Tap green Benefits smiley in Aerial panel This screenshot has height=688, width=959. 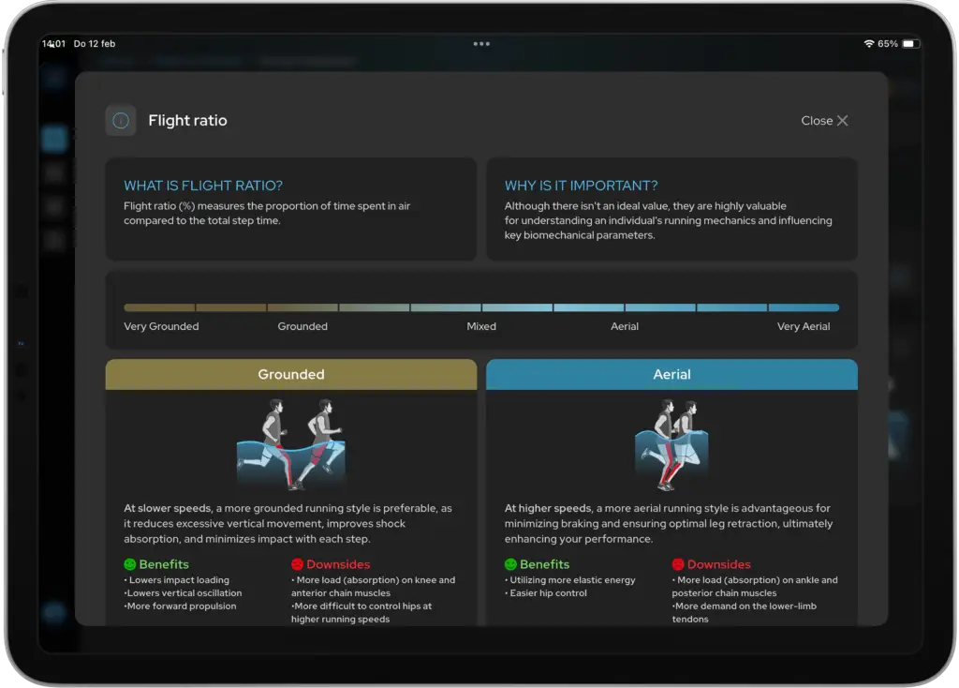[x=510, y=564]
